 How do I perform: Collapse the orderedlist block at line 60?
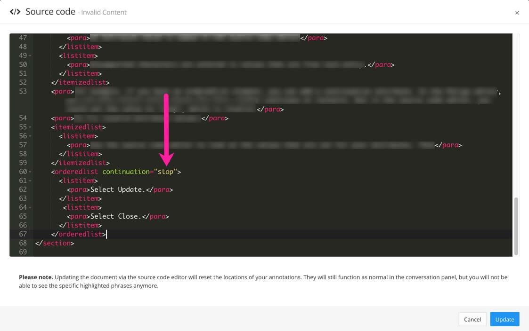coord(30,172)
